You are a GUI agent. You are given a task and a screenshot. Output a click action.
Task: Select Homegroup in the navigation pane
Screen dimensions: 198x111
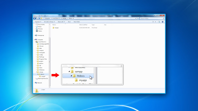(x=40, y=35)
